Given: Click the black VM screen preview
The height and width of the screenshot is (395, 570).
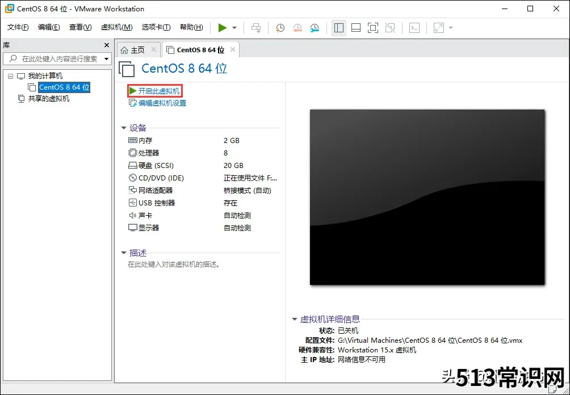Looking at the screenshot, I should tap(427, 197).
